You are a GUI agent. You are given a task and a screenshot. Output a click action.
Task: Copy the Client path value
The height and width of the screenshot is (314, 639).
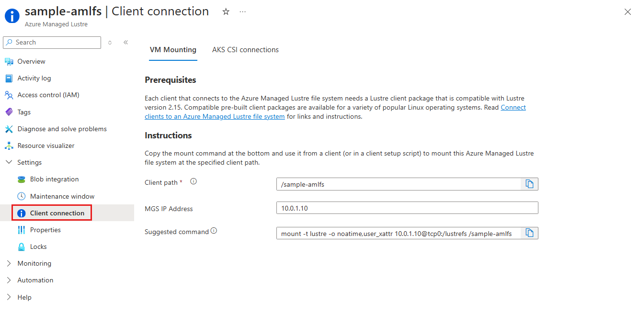coord(529,183)
